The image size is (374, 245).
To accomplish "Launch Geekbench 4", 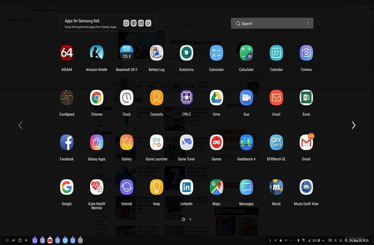I will tap(246, 142).
